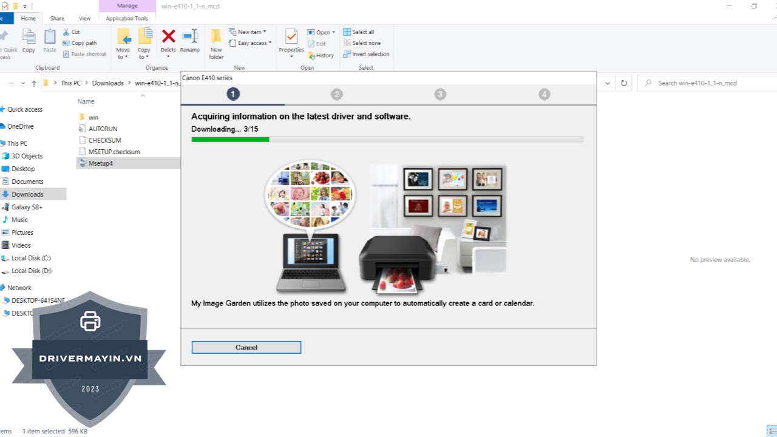Click Select none option
The height and width of the screenshot is (437, 777).
click(x=362, y=43)
